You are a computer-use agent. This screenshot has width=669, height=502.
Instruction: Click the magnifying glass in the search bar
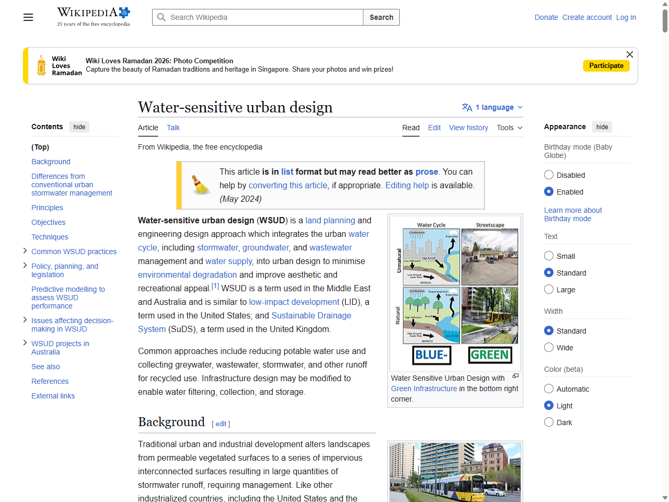[x=162, y=17]
